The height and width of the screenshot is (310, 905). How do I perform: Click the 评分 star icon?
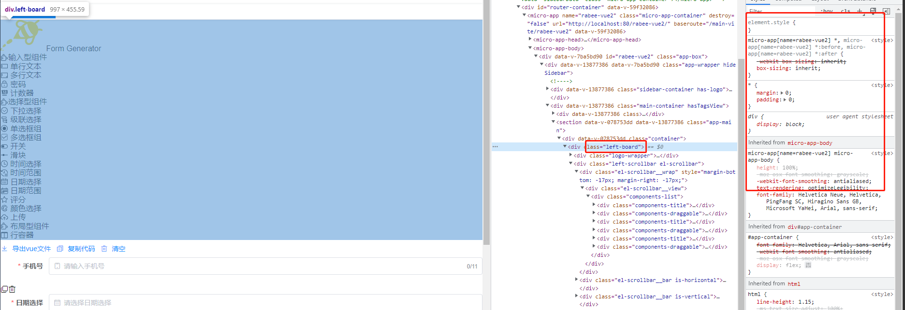[4, 199]
